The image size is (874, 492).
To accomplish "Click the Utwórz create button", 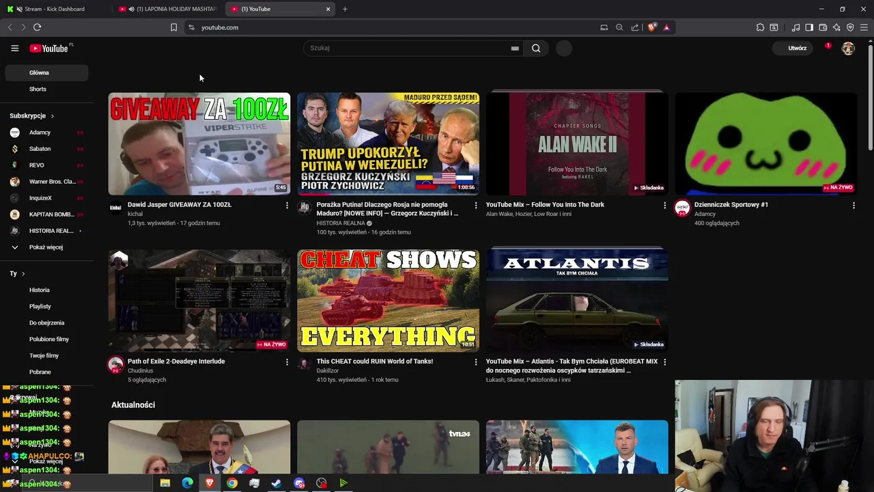I will coord(793,48).
